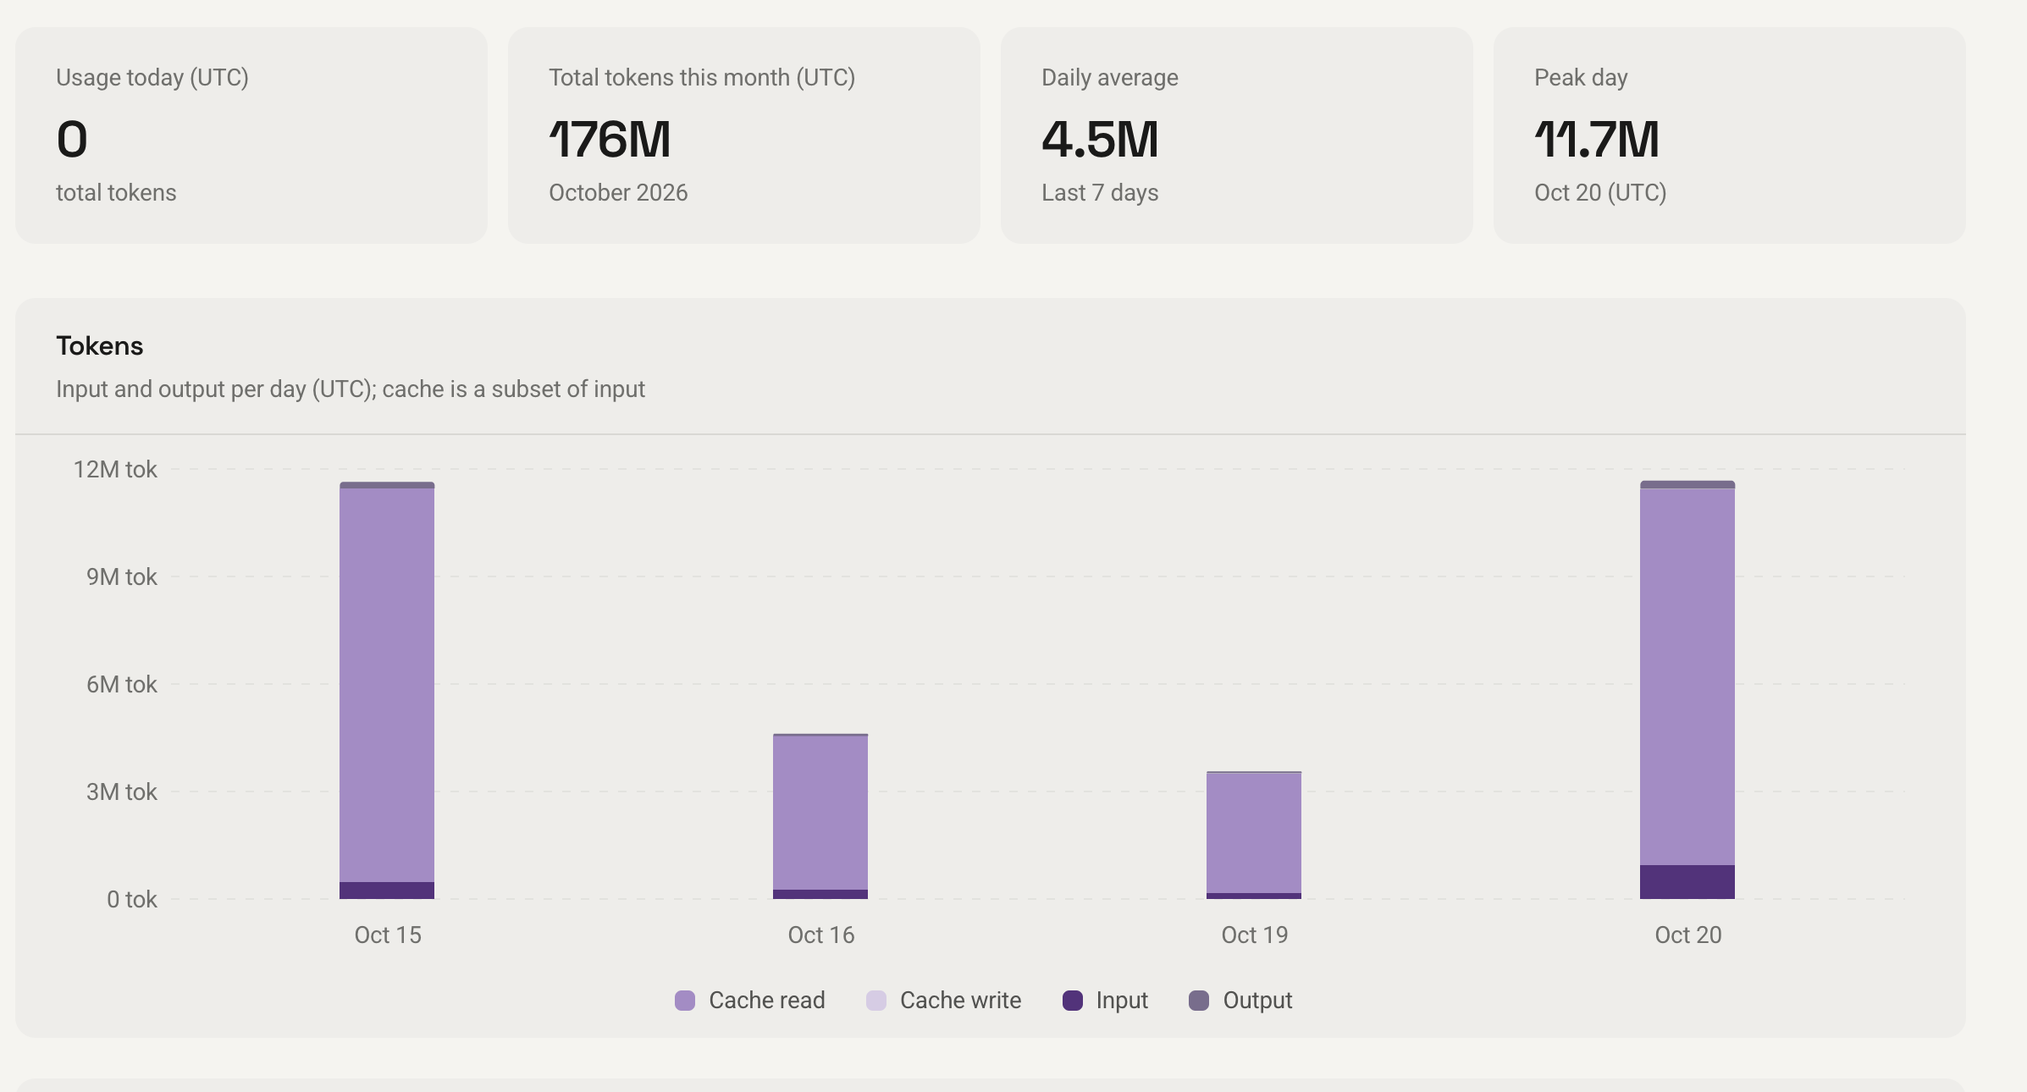Click the Oct 19 axis label
This screenshot has height=1092, width=2027.
click(x=1255, y=935)
